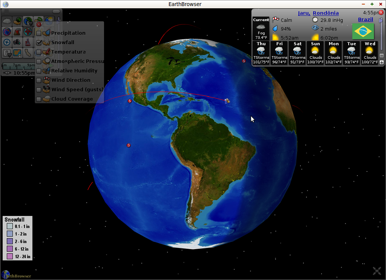Uncheck the Snowfall checkbox

coord(39,43)
